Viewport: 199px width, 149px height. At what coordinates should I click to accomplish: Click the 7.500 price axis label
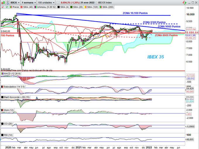189,48
